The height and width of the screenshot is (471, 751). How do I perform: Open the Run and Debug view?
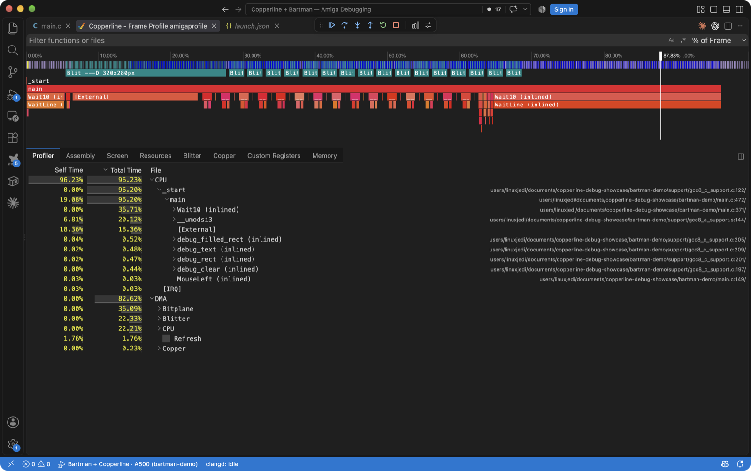(x=13, y=95)
